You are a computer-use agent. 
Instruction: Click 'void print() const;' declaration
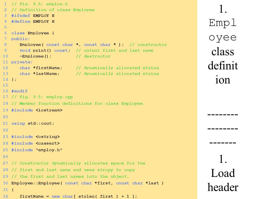click(45, 50)
